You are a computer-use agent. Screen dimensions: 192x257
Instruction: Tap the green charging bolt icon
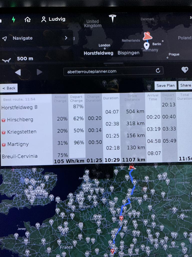[13, 20]
